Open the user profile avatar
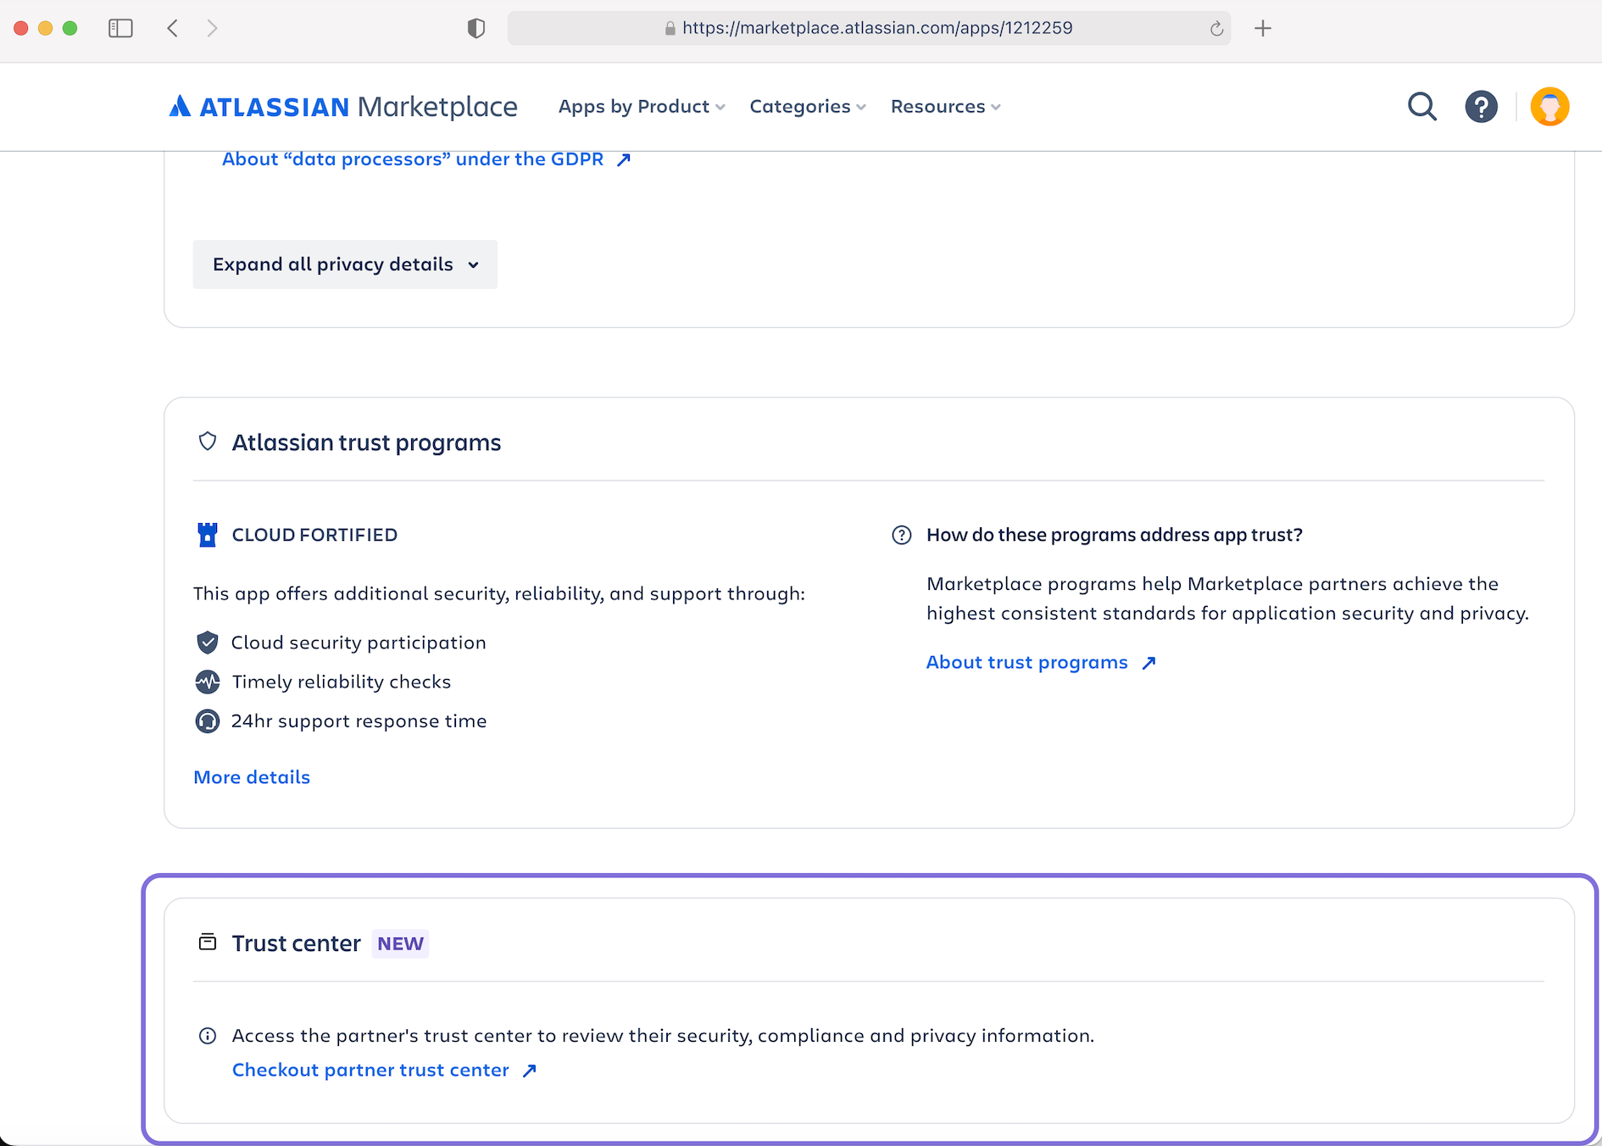This screenshot has width=1602, height=1146. (1549, 107)
